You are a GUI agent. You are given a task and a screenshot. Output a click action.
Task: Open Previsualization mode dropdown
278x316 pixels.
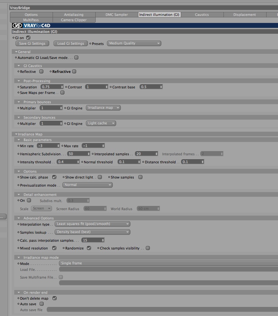click(87, 185)
